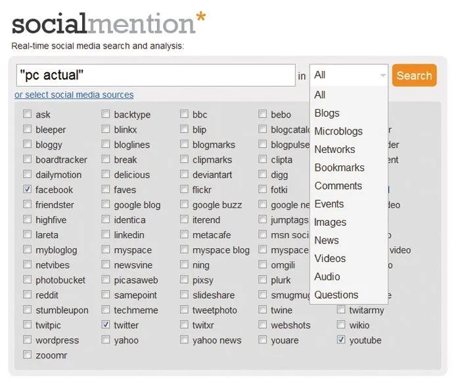Select Images from the category list
The image size is (460, 388).
(330, 222)
